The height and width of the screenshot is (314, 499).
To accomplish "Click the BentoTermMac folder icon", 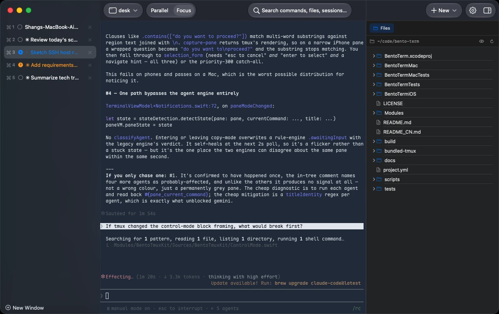I will 379,65.
